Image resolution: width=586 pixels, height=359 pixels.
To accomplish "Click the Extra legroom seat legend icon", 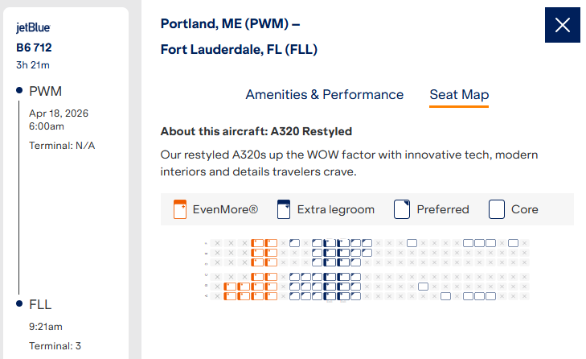I will (284, 209).
